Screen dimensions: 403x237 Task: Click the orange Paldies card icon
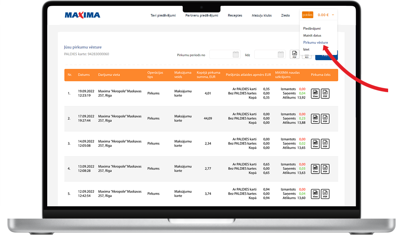(x=308, y=15)
